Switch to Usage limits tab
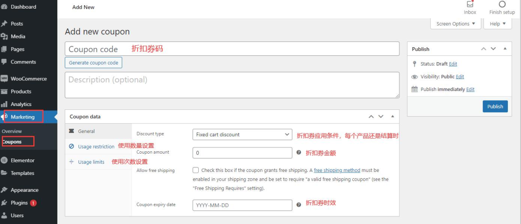Screen dimensions: 521x224 pos(91,162)
